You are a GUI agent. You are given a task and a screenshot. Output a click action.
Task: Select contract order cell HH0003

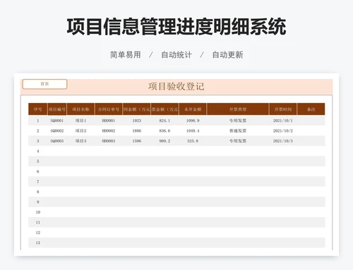[x=109, y=141]
